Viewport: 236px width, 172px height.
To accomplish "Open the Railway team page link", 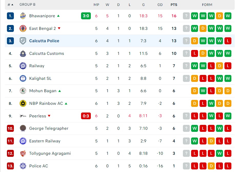I will pos(37,66).
